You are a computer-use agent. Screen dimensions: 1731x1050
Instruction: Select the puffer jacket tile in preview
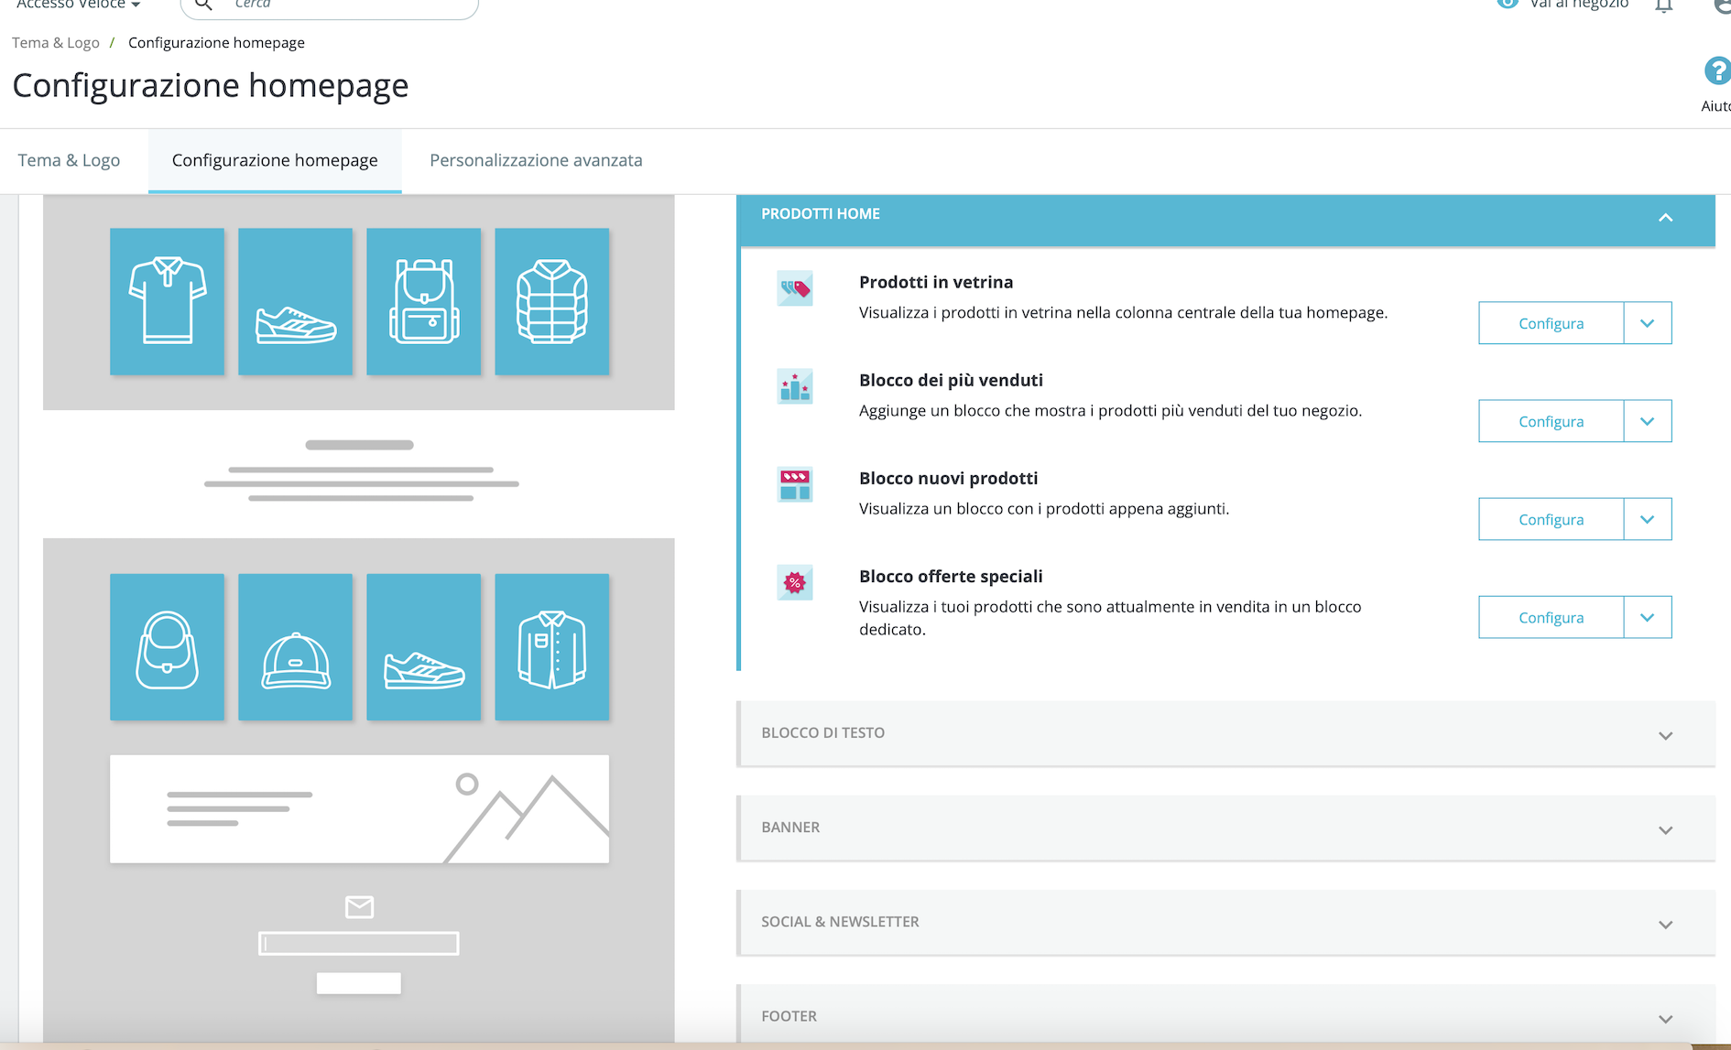coord(552,301)
